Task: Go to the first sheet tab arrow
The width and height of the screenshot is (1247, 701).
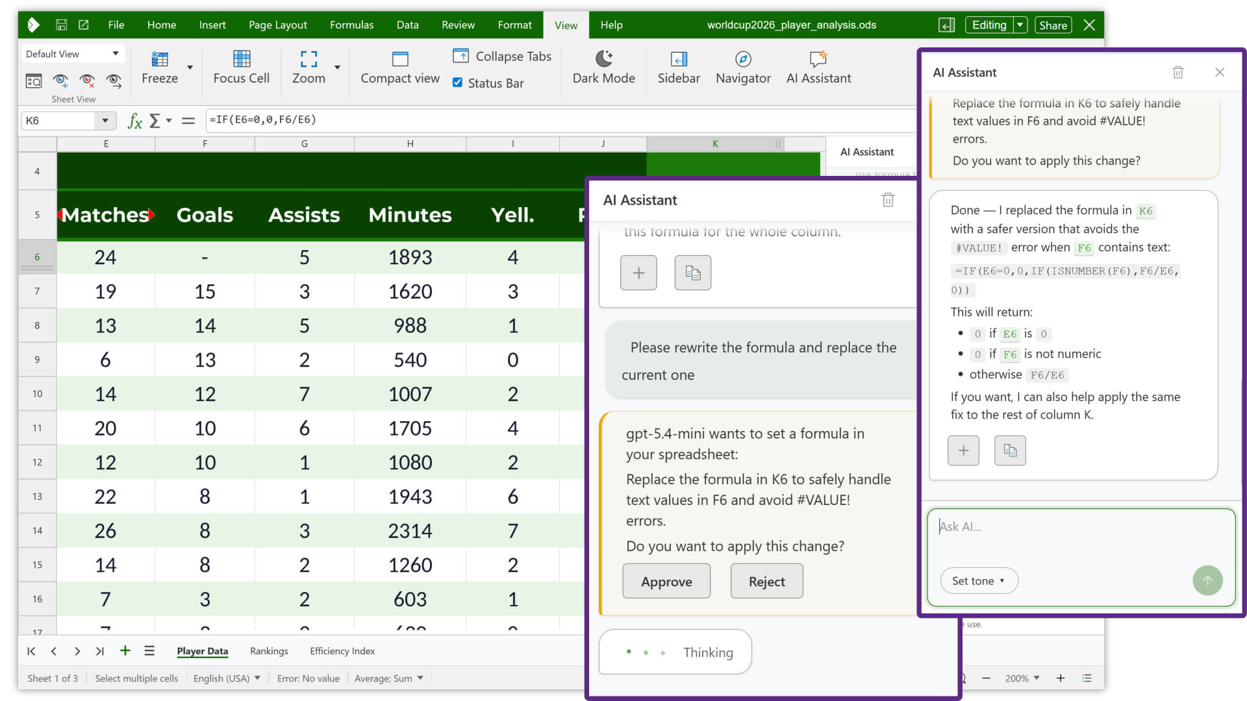Action: coord(31,651)
